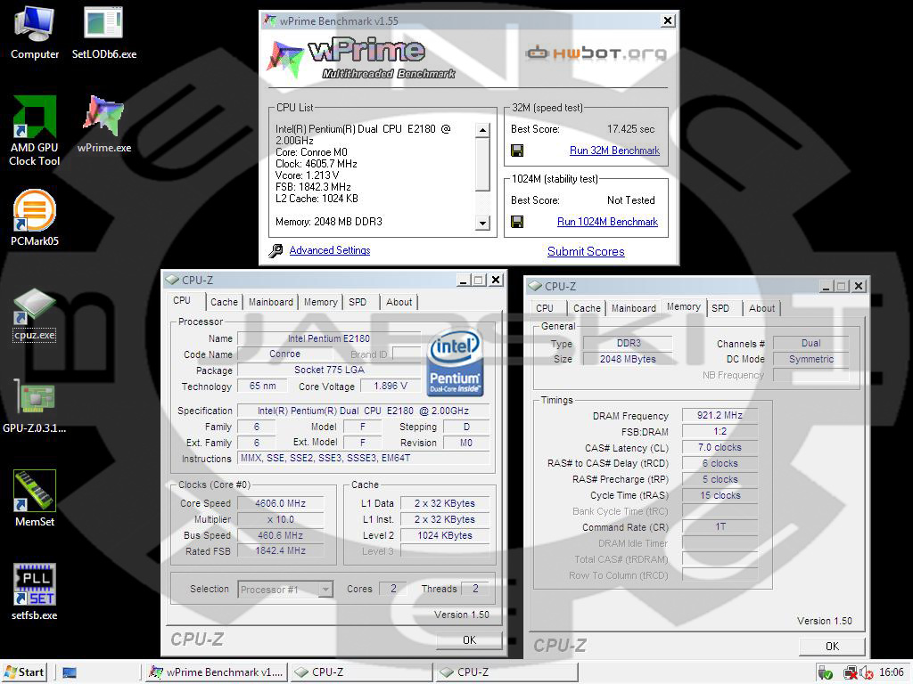Click the DRAM Frequency 921.2 MHz field
This screenshot has width=913, height=684.
[x=720, y=415]
